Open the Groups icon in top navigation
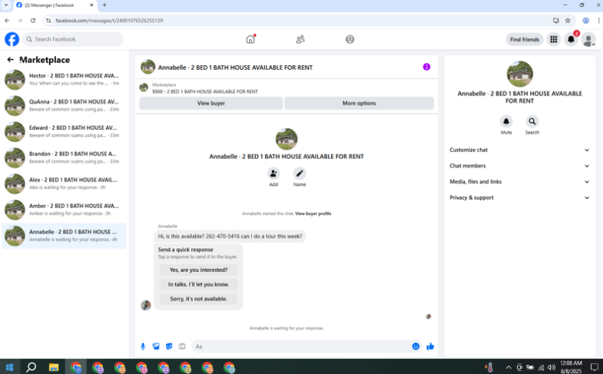The height and width of the screenshot is (374, 603). pos(350,39)
